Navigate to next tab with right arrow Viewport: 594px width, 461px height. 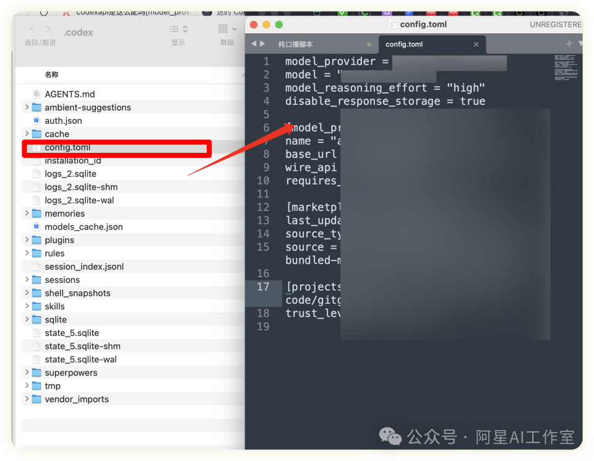point(262,44)
